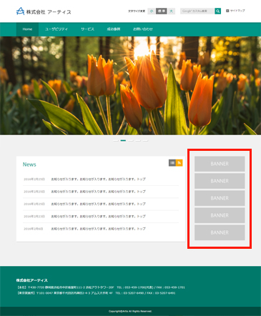Set font size to standard (標準)

(162, 11)
